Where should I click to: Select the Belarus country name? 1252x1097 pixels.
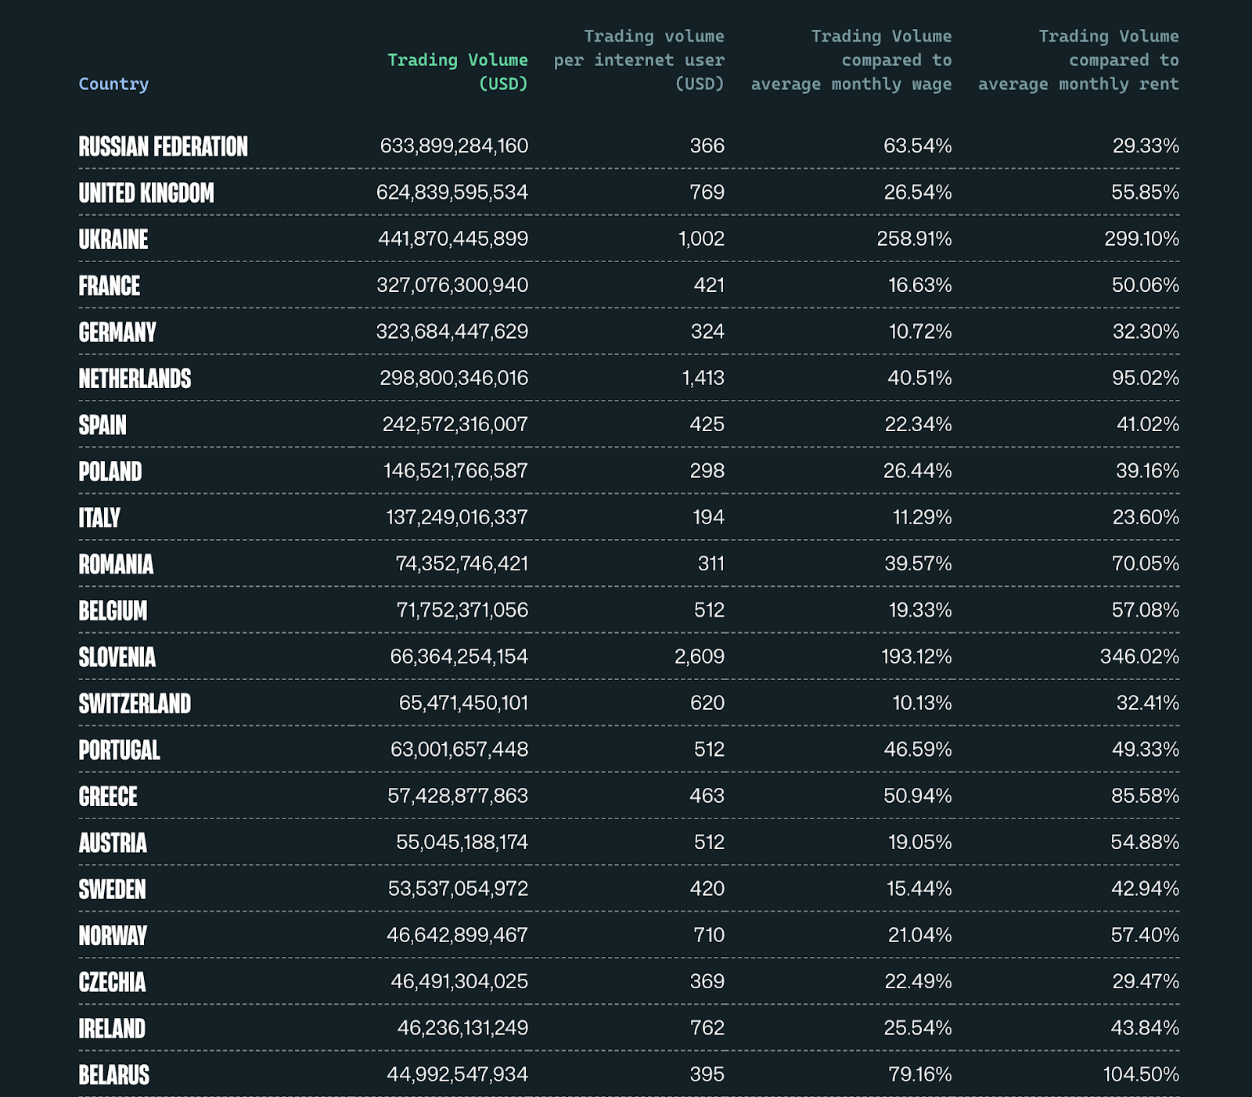click(114, 1075)
